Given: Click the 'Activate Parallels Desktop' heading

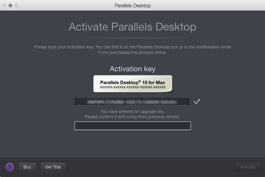Looking at the screenshot, I should tap(132, 27).
